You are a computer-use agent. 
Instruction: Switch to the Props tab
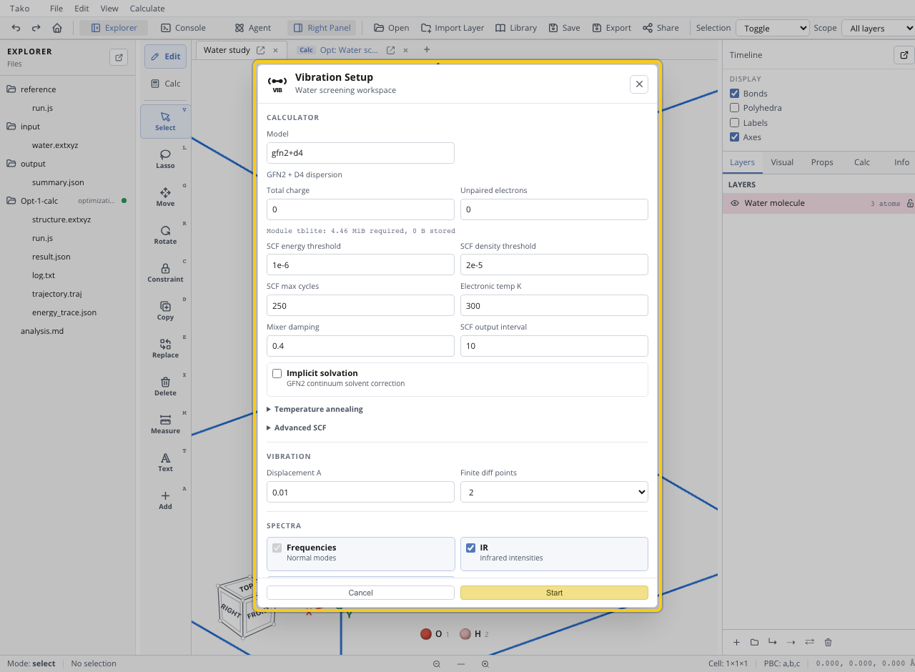pyautogui.click(x=822, y=162)
